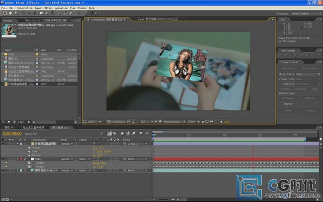Image resolution: width=323 pixels, height=202 pixels.
Task: Switch to the Effect Controls tab
Action: [49, 20]
